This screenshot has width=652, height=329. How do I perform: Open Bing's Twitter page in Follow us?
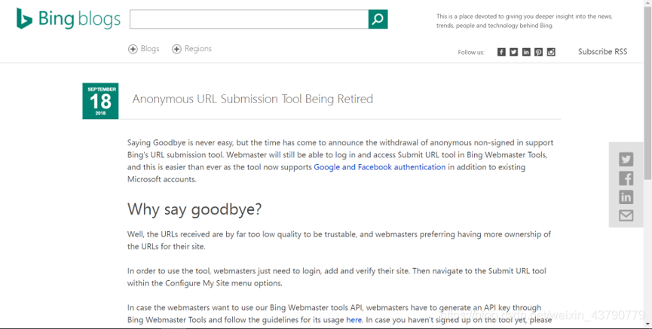(x=513, y=52)
